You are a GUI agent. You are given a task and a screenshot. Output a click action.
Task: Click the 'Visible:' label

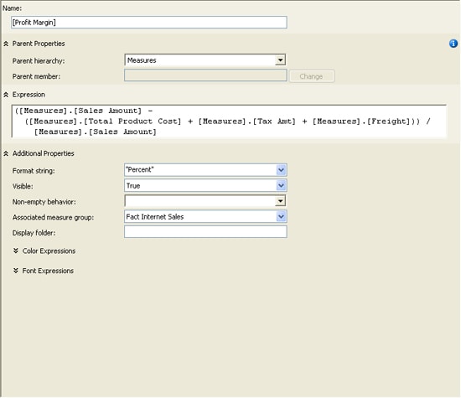23,186
